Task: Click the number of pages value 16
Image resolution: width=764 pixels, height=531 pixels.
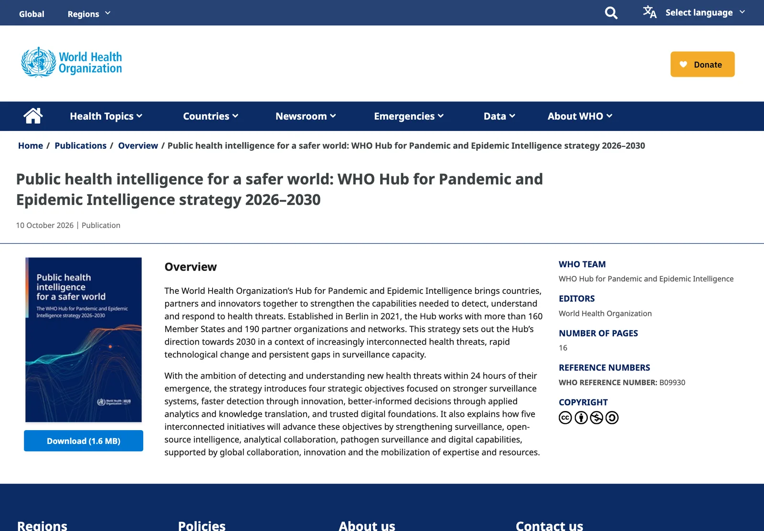Action: (x=563, y=348)
